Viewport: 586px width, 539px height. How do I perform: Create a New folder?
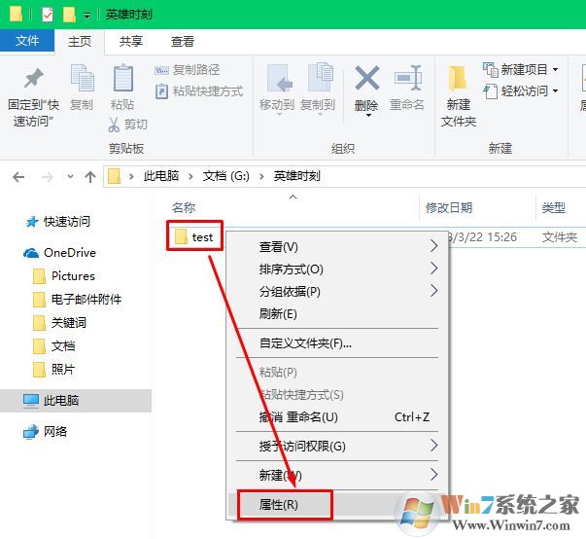(x=459, y=95)
